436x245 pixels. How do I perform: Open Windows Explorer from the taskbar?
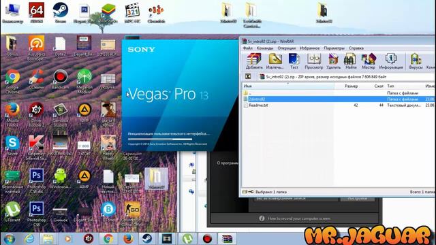(x=48, y=239)
